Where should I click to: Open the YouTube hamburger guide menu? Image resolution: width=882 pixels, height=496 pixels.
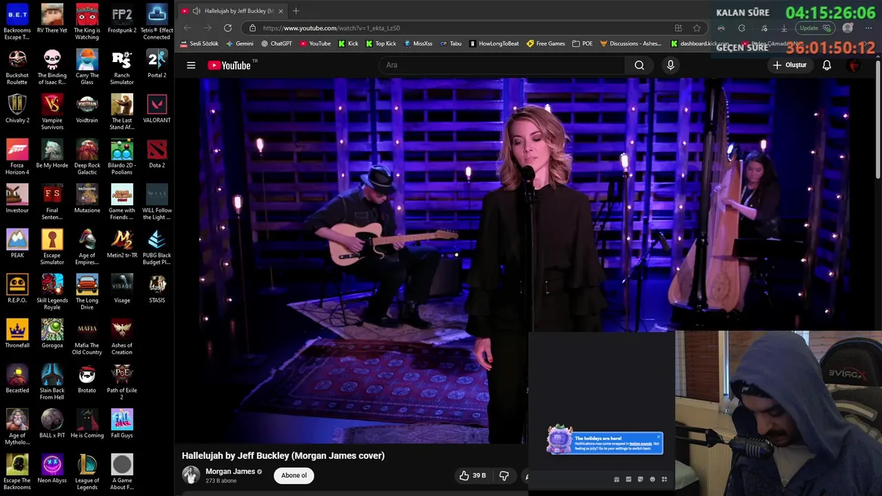pos(191,65)
